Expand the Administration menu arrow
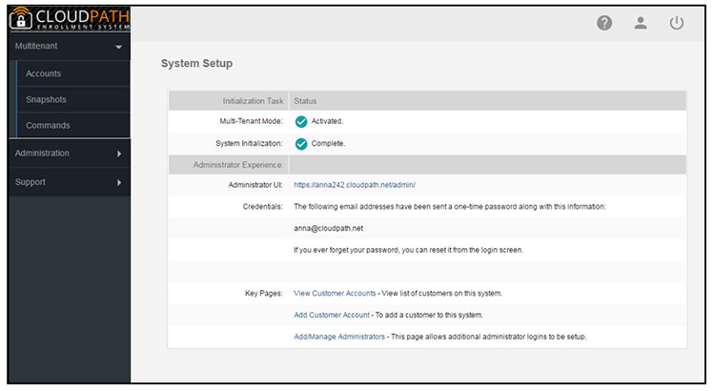This screenshot has width=712, height=391. pyautogui.click(x=119, y=154)
